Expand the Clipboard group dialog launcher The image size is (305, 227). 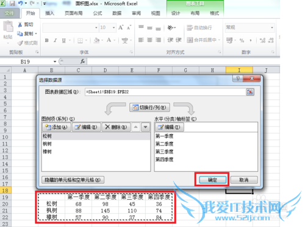click(x=37, y=52)
